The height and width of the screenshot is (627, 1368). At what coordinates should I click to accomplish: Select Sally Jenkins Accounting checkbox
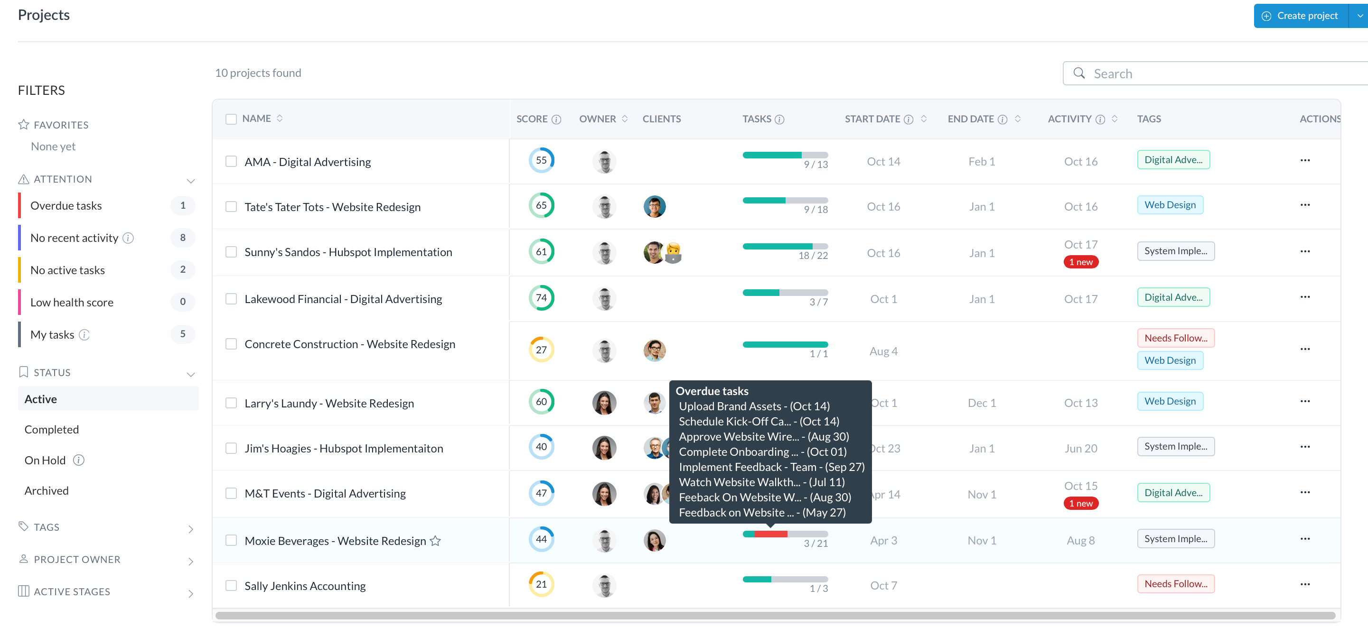231,585
